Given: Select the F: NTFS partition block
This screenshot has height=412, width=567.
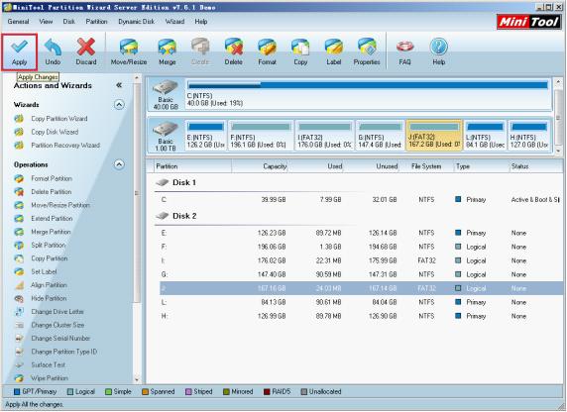Looking at the screenshot, I should tap(261, 136).
